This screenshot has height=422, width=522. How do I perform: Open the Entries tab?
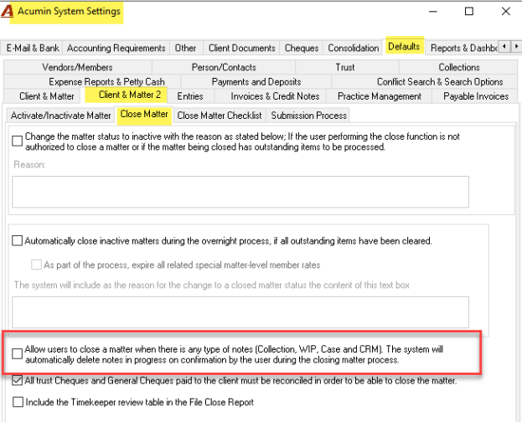click(190, 96)
